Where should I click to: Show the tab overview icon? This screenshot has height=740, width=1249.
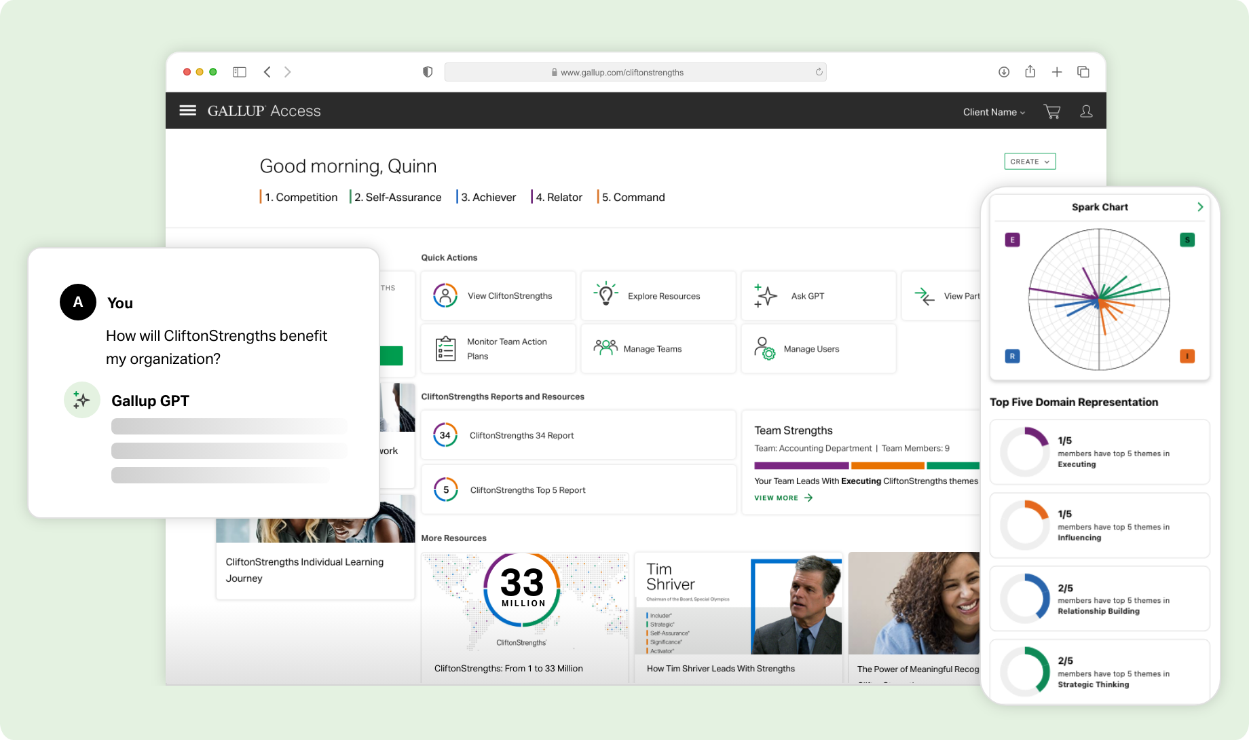[x=1083, y=72]
